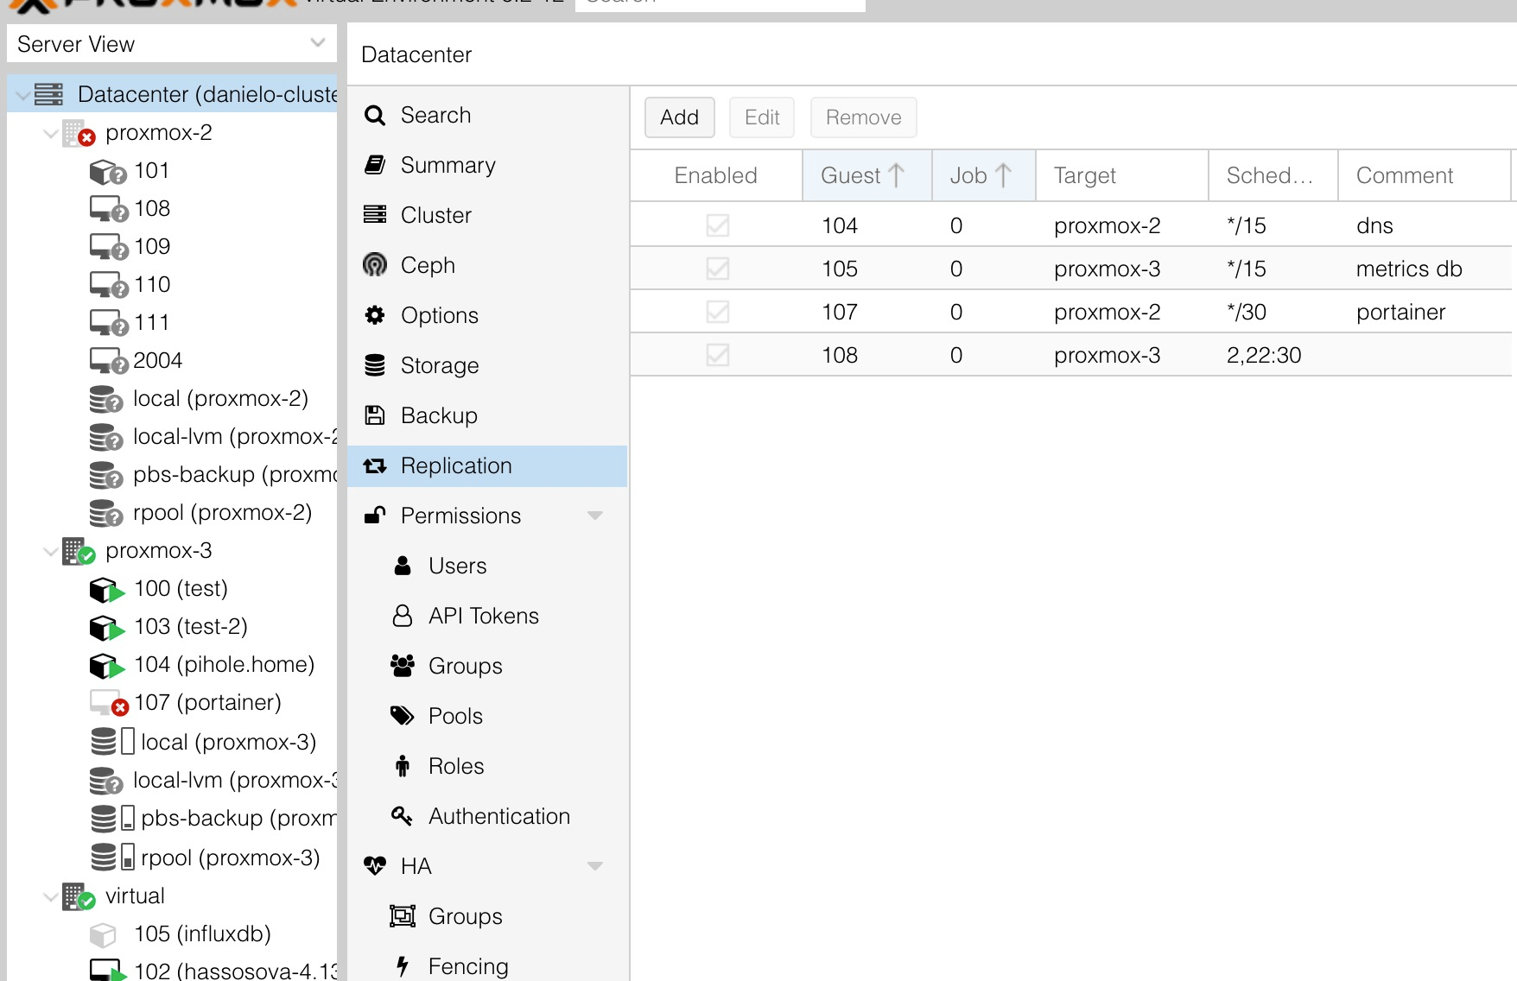Sort by the Guest column header
1517x981 pixels.
pos(867,175)
